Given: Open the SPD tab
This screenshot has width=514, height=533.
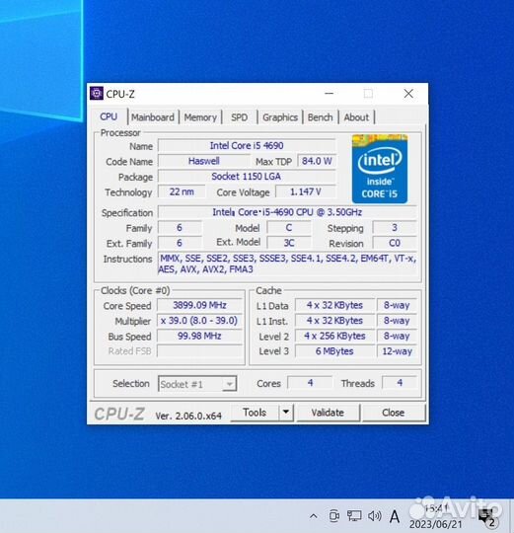Looking at the screenshot, I should (x=239, y=117).
